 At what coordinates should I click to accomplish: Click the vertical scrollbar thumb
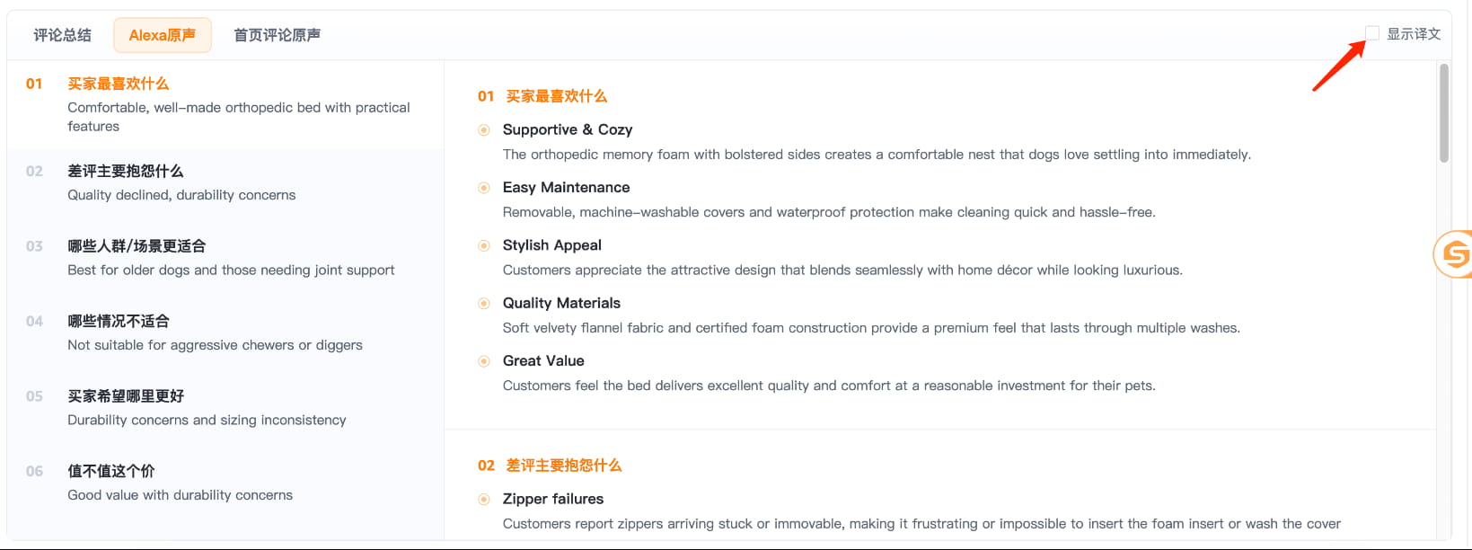pos(1444,113)
